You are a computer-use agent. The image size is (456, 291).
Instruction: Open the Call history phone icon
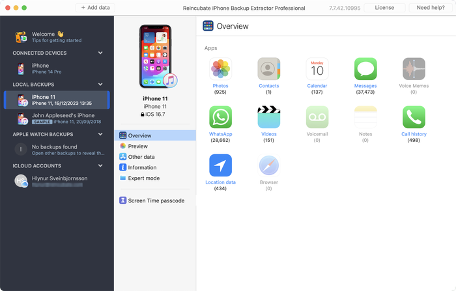pos(414,117)
